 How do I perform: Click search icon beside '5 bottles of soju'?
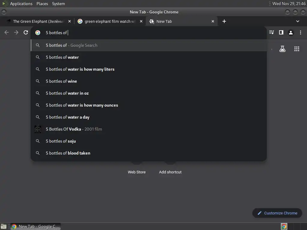tap(38, 141)
